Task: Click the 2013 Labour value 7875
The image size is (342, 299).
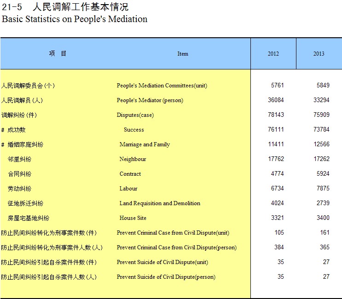Action: (321, 189)
